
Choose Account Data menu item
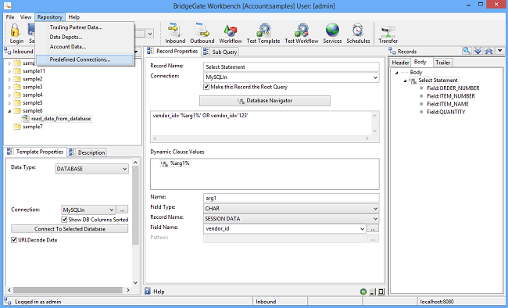[x=85, y=47]
